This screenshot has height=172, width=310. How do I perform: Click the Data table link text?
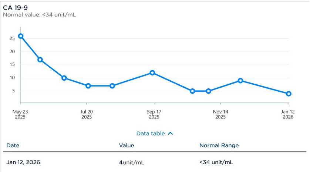(x=151, y=134)
